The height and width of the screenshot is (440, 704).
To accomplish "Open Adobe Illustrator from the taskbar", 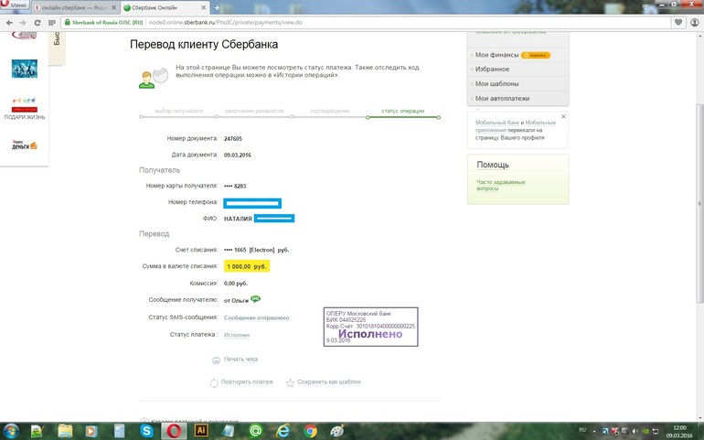I will click(x=201, y=431).
